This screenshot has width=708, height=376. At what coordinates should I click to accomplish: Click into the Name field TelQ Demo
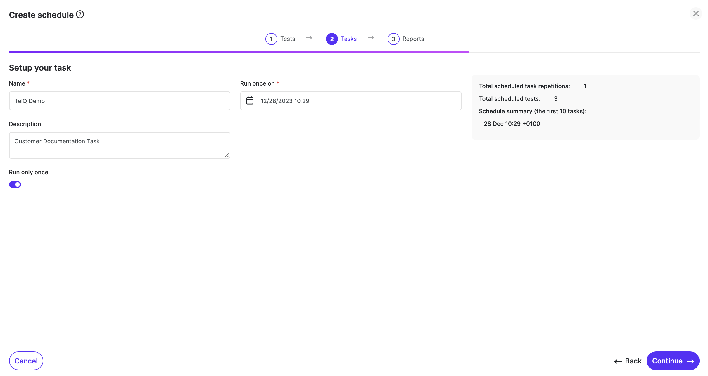pyautogui.click(x=120, y=101)
